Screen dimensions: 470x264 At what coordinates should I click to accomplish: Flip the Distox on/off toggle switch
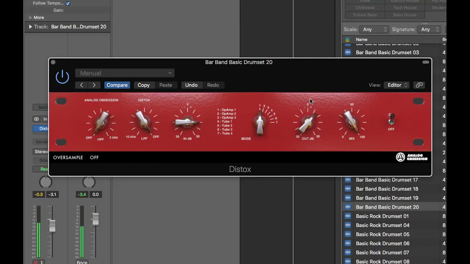click(391, 119)
